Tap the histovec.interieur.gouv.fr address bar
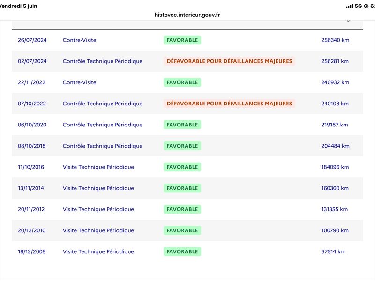 click(187, 15)
